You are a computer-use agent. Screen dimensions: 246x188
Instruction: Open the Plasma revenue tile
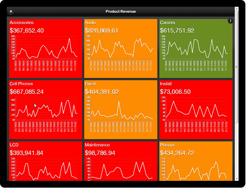[x=196, y=161]
